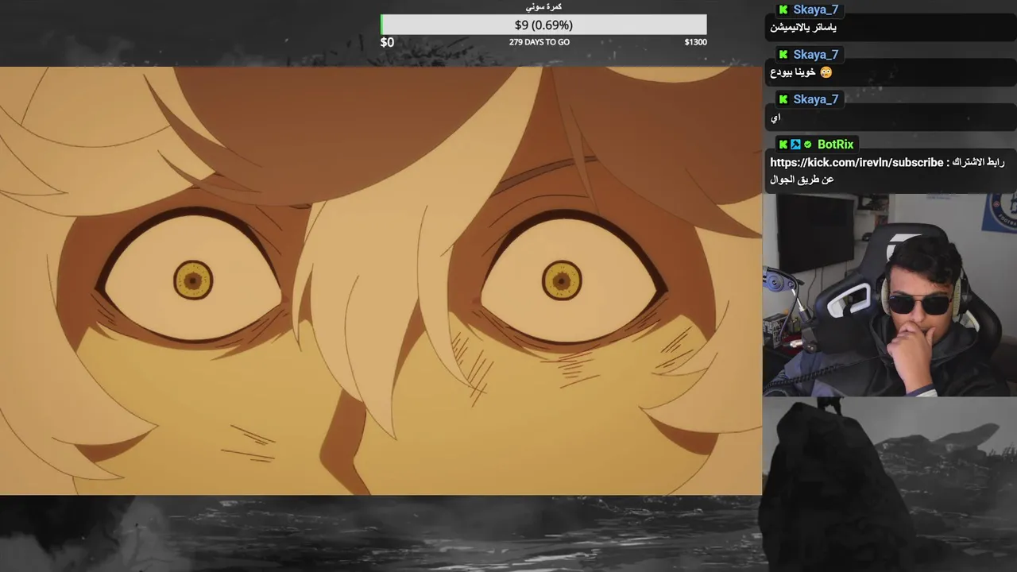Select the "$9 (0.69%)" goal amount text
This screenshot has width=1017, height=572.
543,25
